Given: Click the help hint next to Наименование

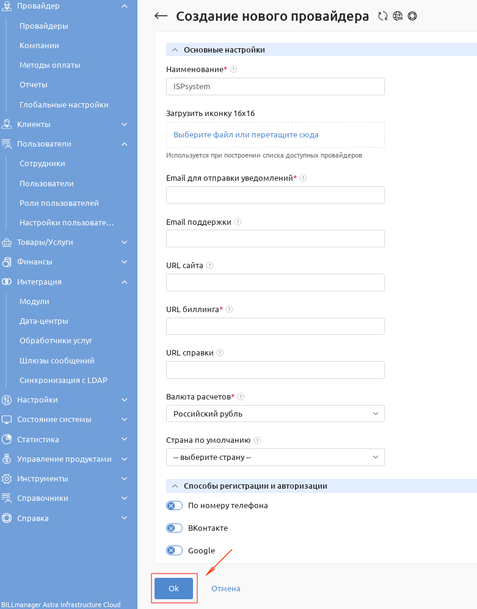Looking at the screenshot, I should point(233,69).
